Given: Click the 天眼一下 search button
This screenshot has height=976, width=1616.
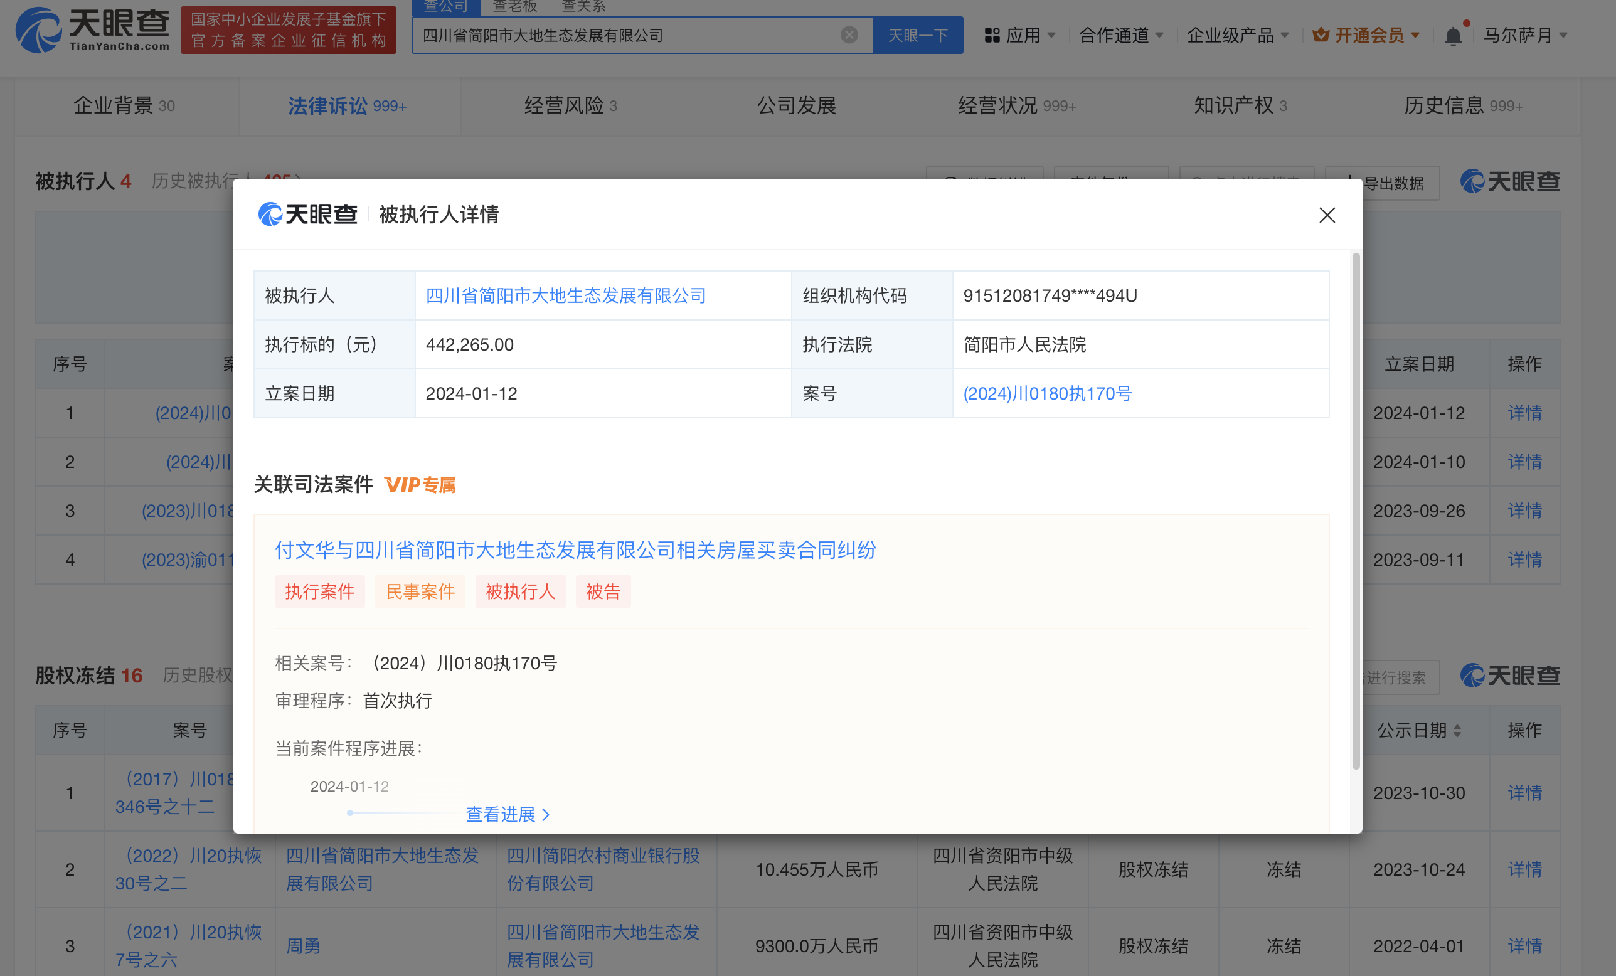Looking at the screenshot, I should pos(918,34).
